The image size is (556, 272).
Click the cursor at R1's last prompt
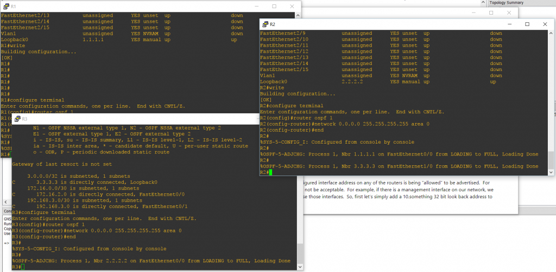coord(11,154)
